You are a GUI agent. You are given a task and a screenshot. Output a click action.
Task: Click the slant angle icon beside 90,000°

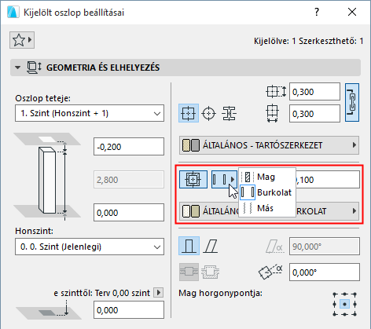pos(274,247)
